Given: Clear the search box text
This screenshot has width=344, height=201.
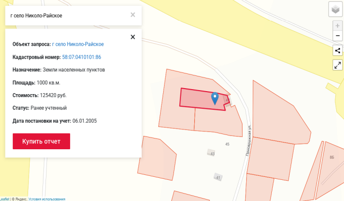Looking at the screenshot, I should 132,15.
